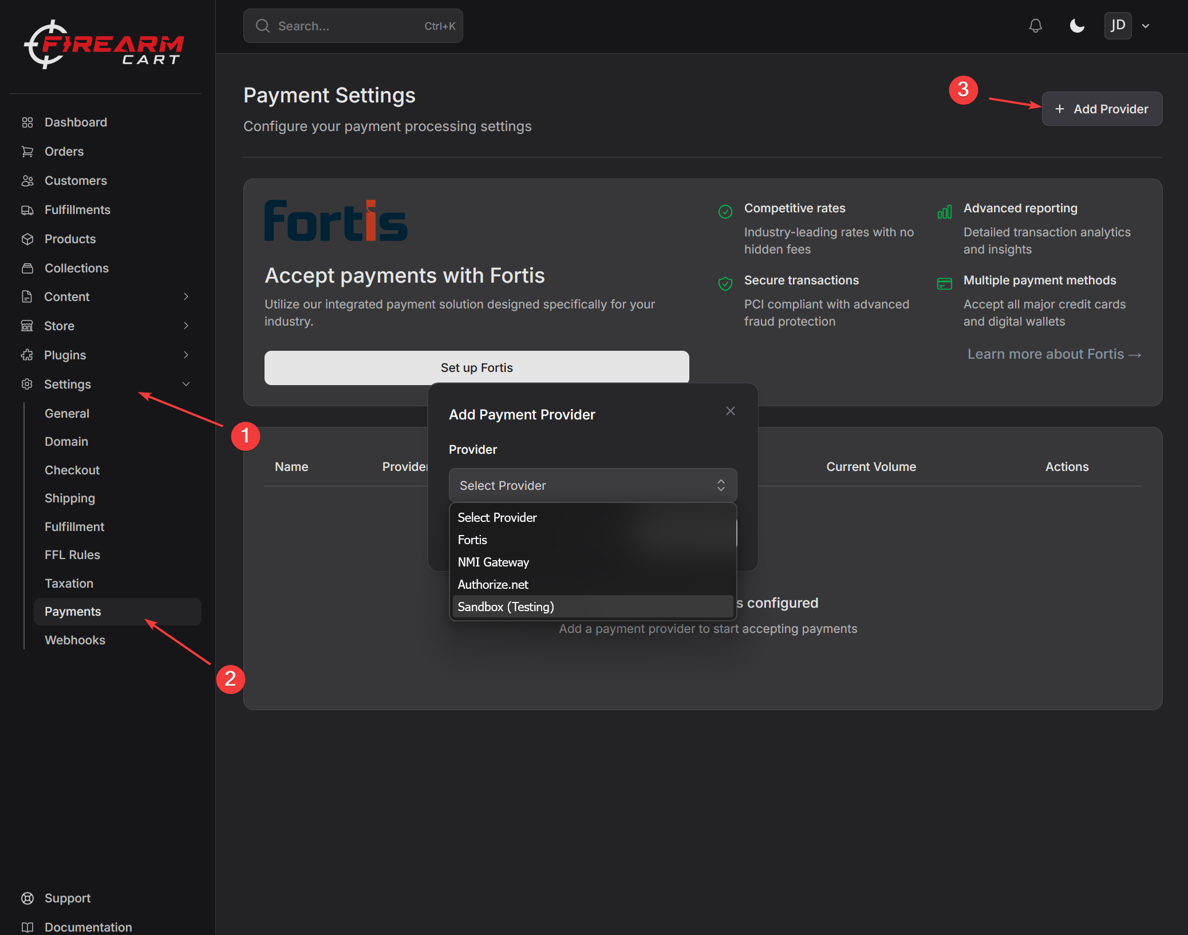Click the Secure transactions shield icon
Viewport: 1188px width, 935px height.
[725, 284]
